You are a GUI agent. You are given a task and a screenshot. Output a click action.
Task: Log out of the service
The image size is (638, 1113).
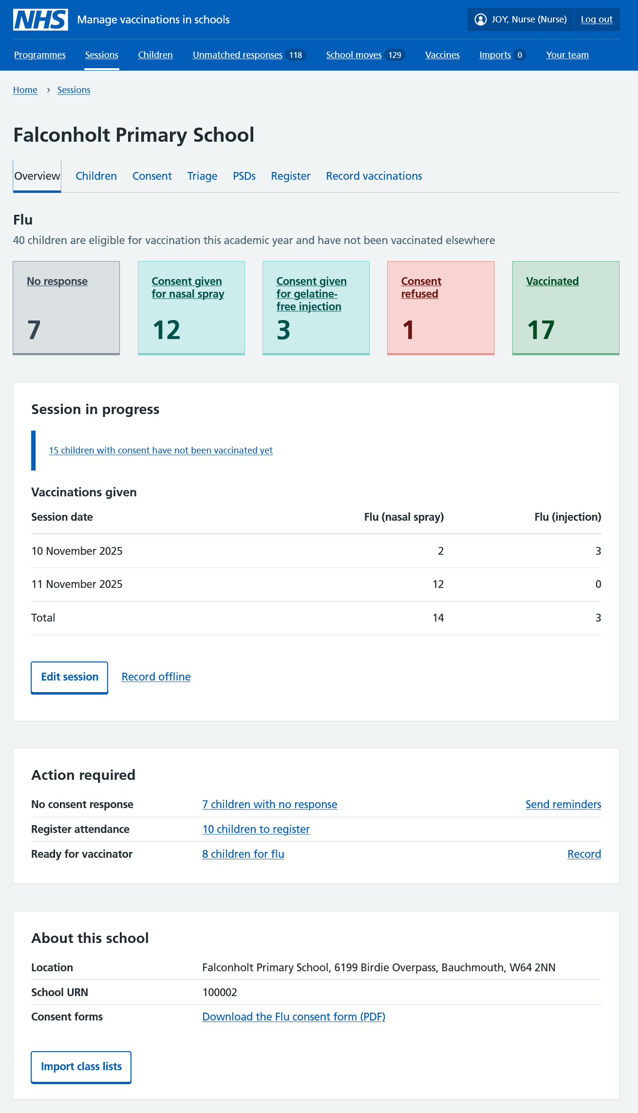[x=597, y=19]
